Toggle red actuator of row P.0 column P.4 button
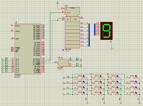The width and height of the screenshot is (143, 106). click(83, 76)
